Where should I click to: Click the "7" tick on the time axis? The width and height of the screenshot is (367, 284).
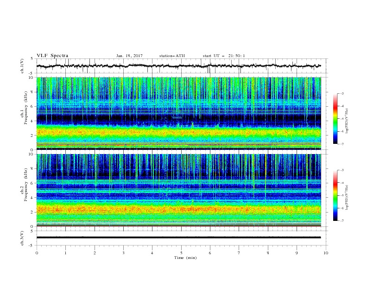pyautogui.click(x=239, y=253)
